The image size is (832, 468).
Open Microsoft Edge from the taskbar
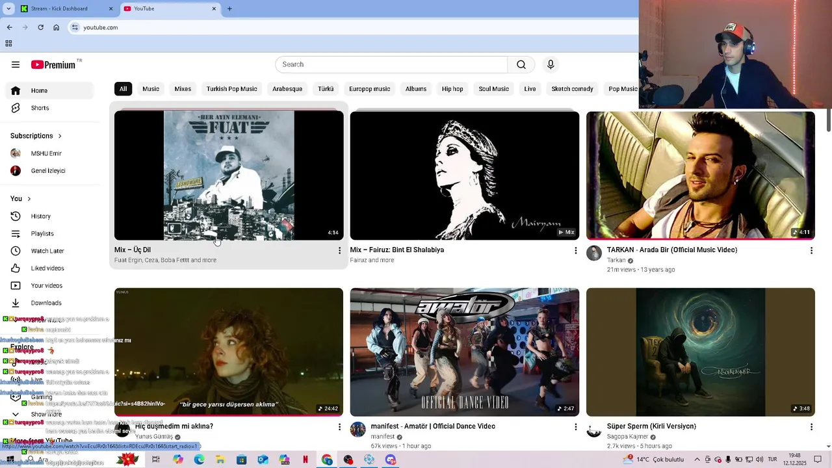tap(199, 460)
